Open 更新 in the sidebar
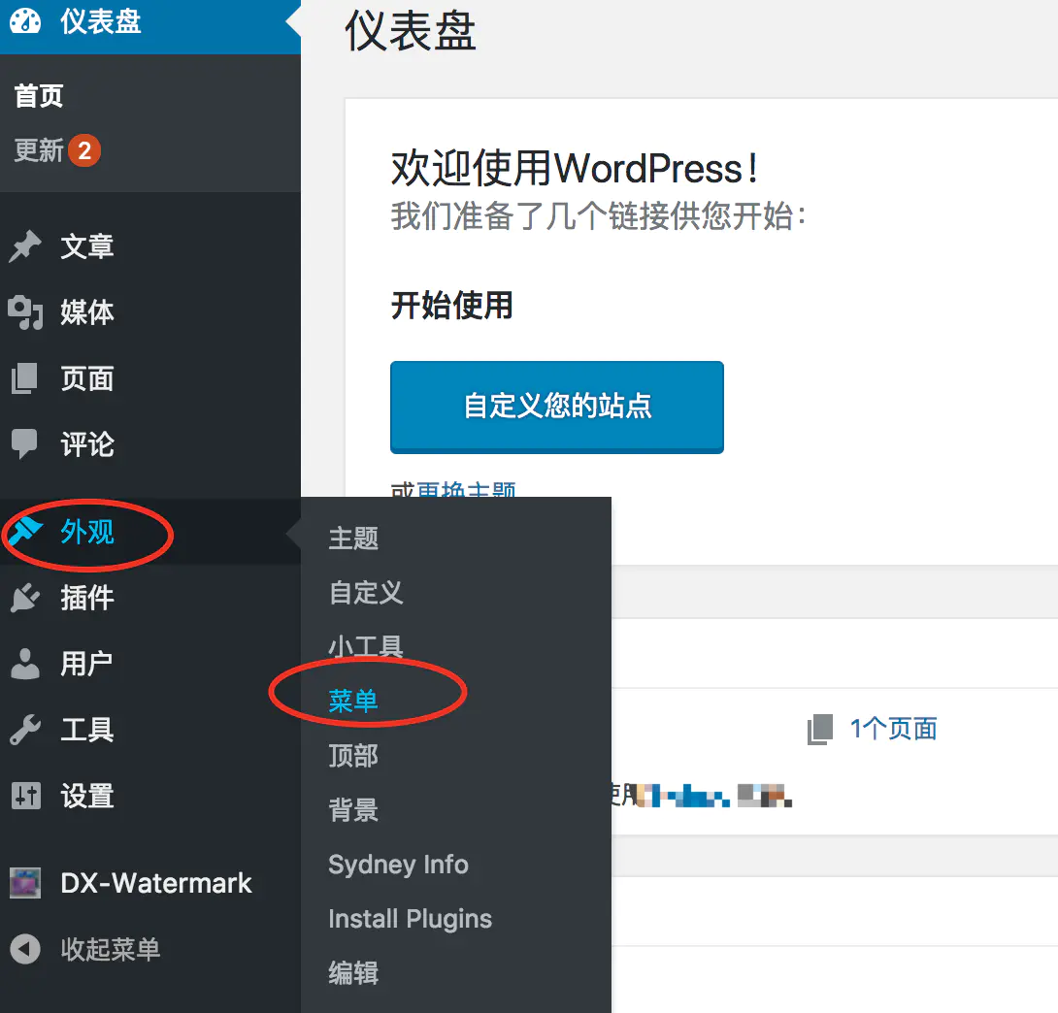Screen dimensions: 1058x1013 tap(39, 150)
